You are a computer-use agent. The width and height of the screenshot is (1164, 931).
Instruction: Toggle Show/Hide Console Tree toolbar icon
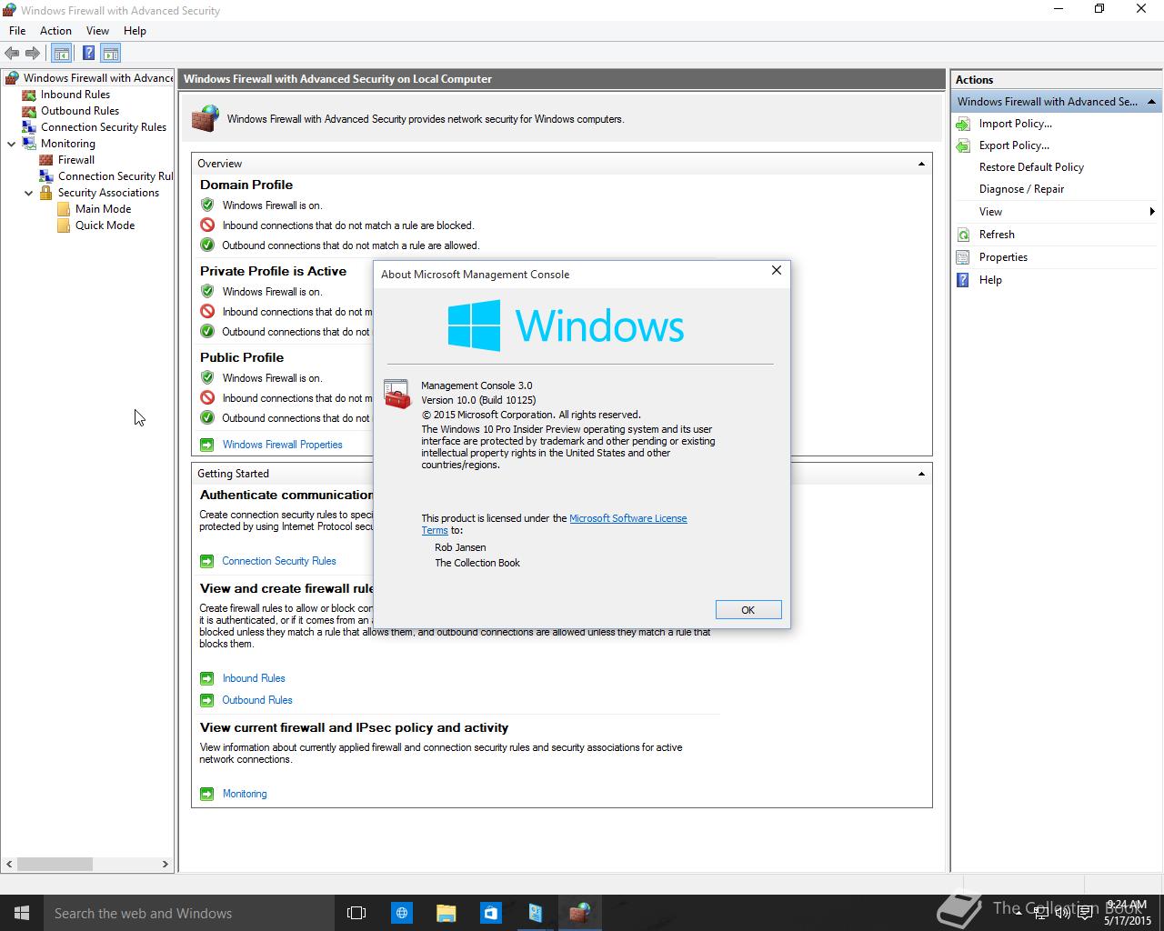coord(61,54)
